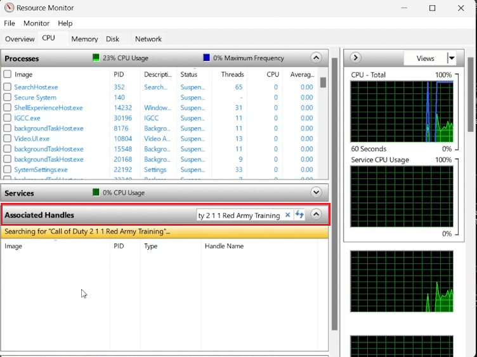The width and height of the screenshot is (477, 357).
Task: Tick the checkbox for SearchHost.exe
Action: [x=8, y=87]
